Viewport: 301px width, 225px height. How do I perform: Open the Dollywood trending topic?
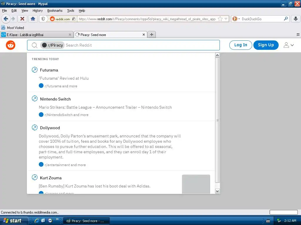pos(50,128)
